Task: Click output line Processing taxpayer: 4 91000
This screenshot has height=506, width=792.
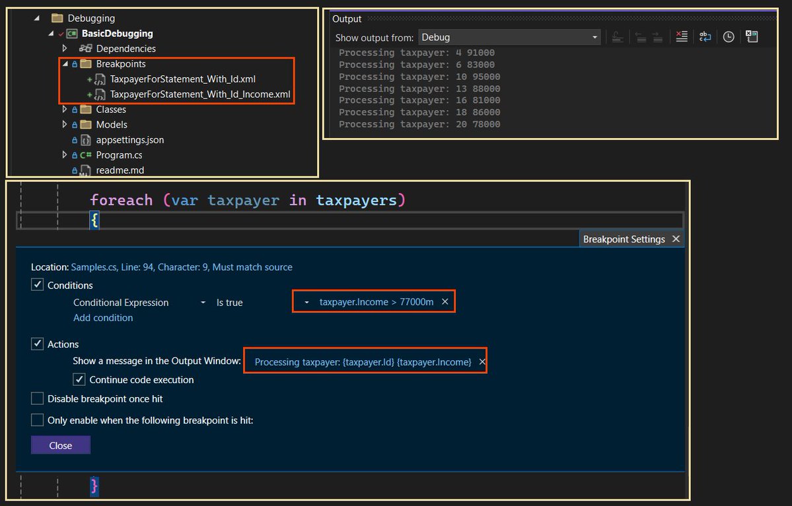Action: tap(417, 53)
